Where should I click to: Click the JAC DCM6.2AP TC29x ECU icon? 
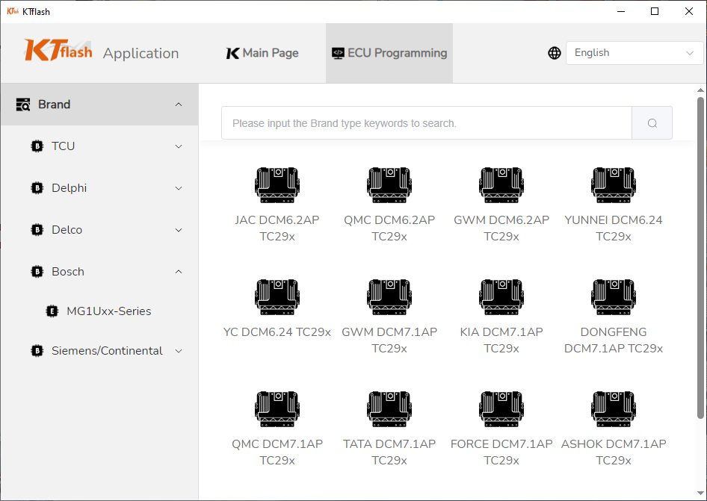277,184
